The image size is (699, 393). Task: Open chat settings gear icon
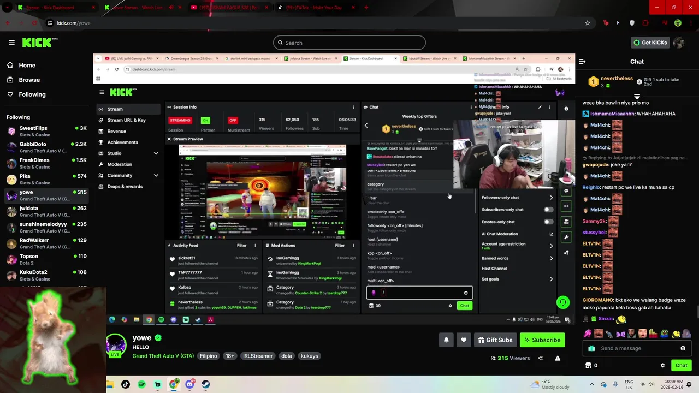click(662, 365)
